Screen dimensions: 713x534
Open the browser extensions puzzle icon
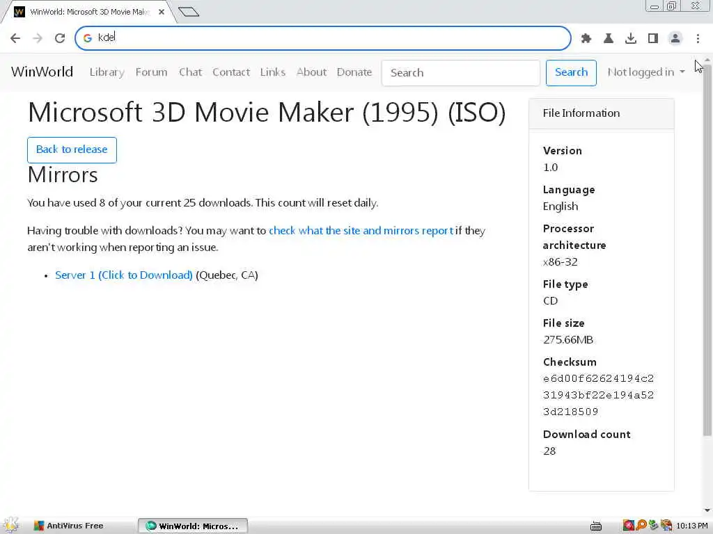(x=586, y=38)
